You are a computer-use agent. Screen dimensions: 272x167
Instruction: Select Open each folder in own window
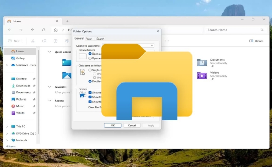tap(90, 58)
